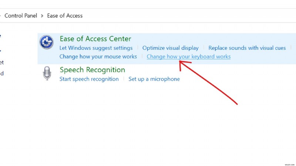Viewport: 296px width, 166px height.
Task: Open the Ease of Access Center heading
Action: 95,38
